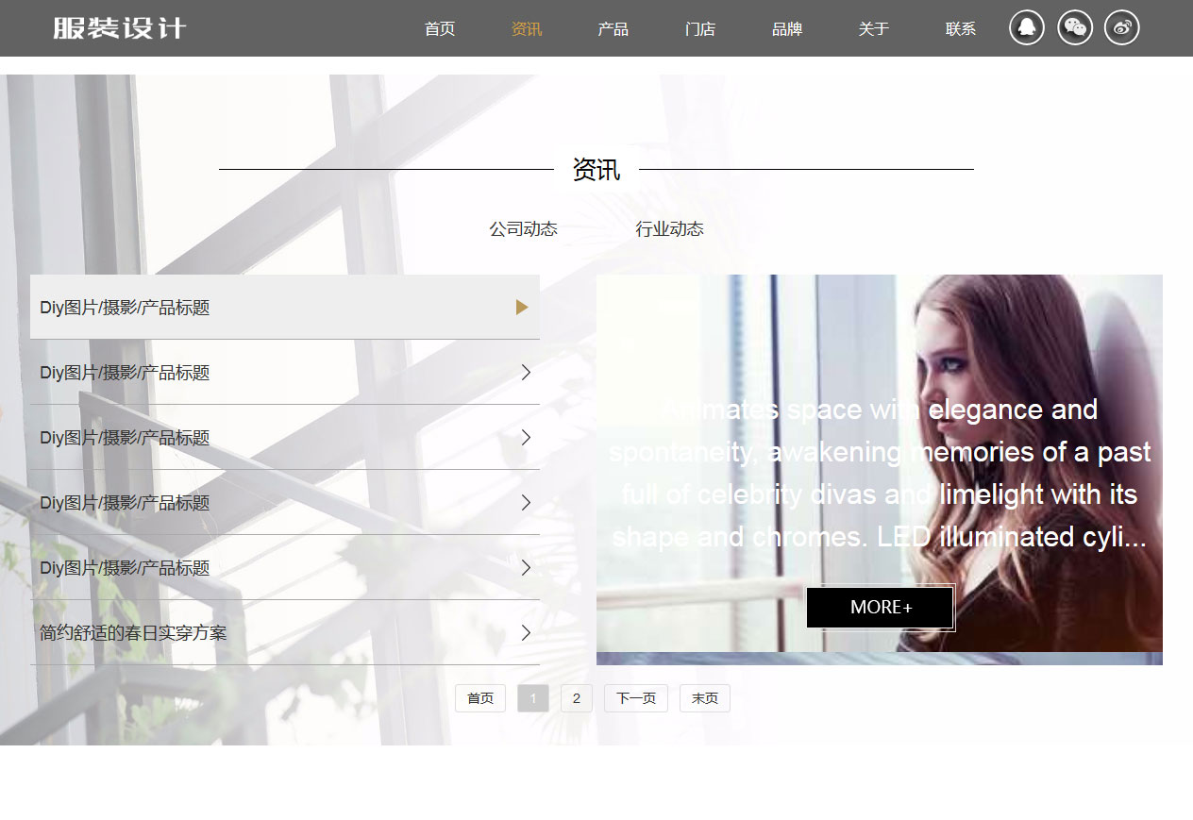The width and height of the screenshot is (1193, 820).
Task: Open the 联系 navigation link
Action: (960, 29)
